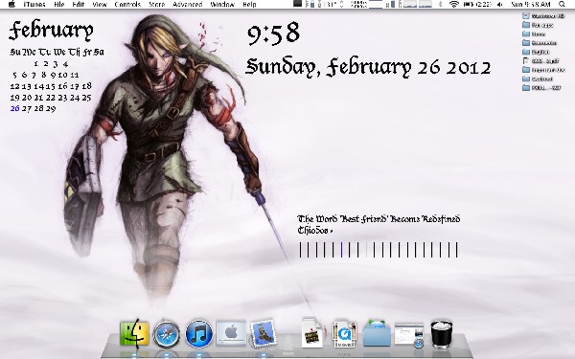Click the menu bar clock
The image size is (575, 359).
pos(531,5)
